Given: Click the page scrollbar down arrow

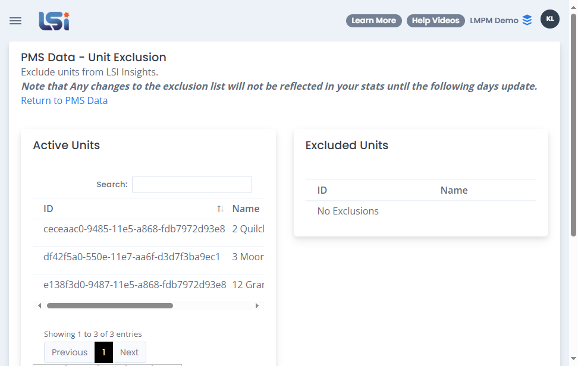Looking at the screenshot, I should [x=573, y=358].
